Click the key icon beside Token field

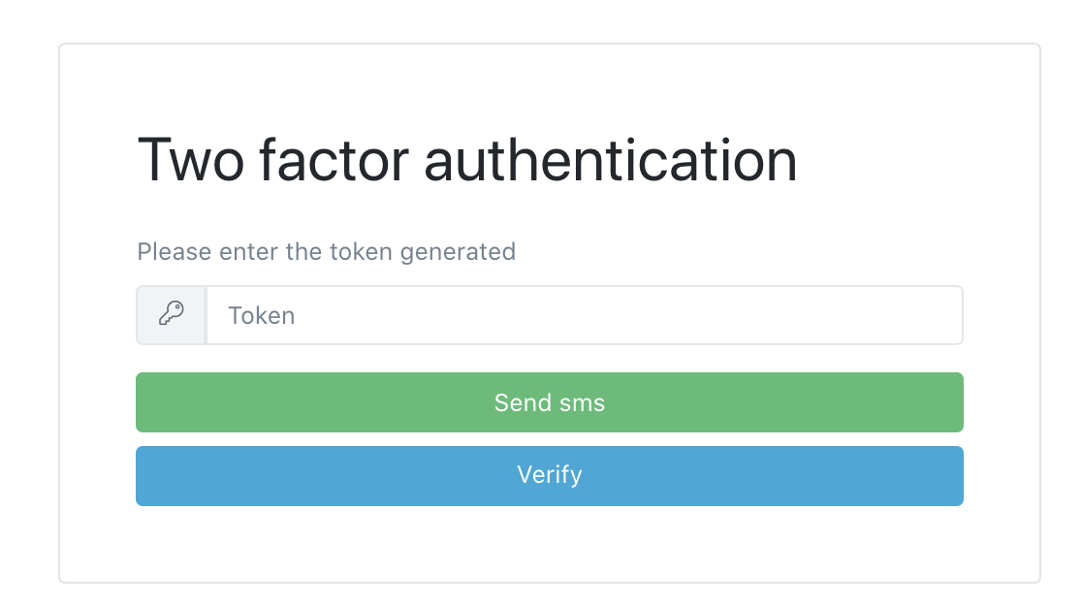(x=172, y=314)
